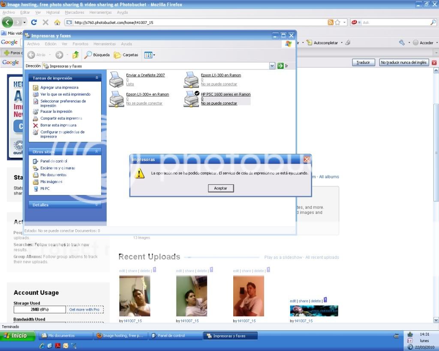Click Panel de control link in Otros sitios
The width and height of the screenshot is (439, 351).
click(x=54, y=161)
